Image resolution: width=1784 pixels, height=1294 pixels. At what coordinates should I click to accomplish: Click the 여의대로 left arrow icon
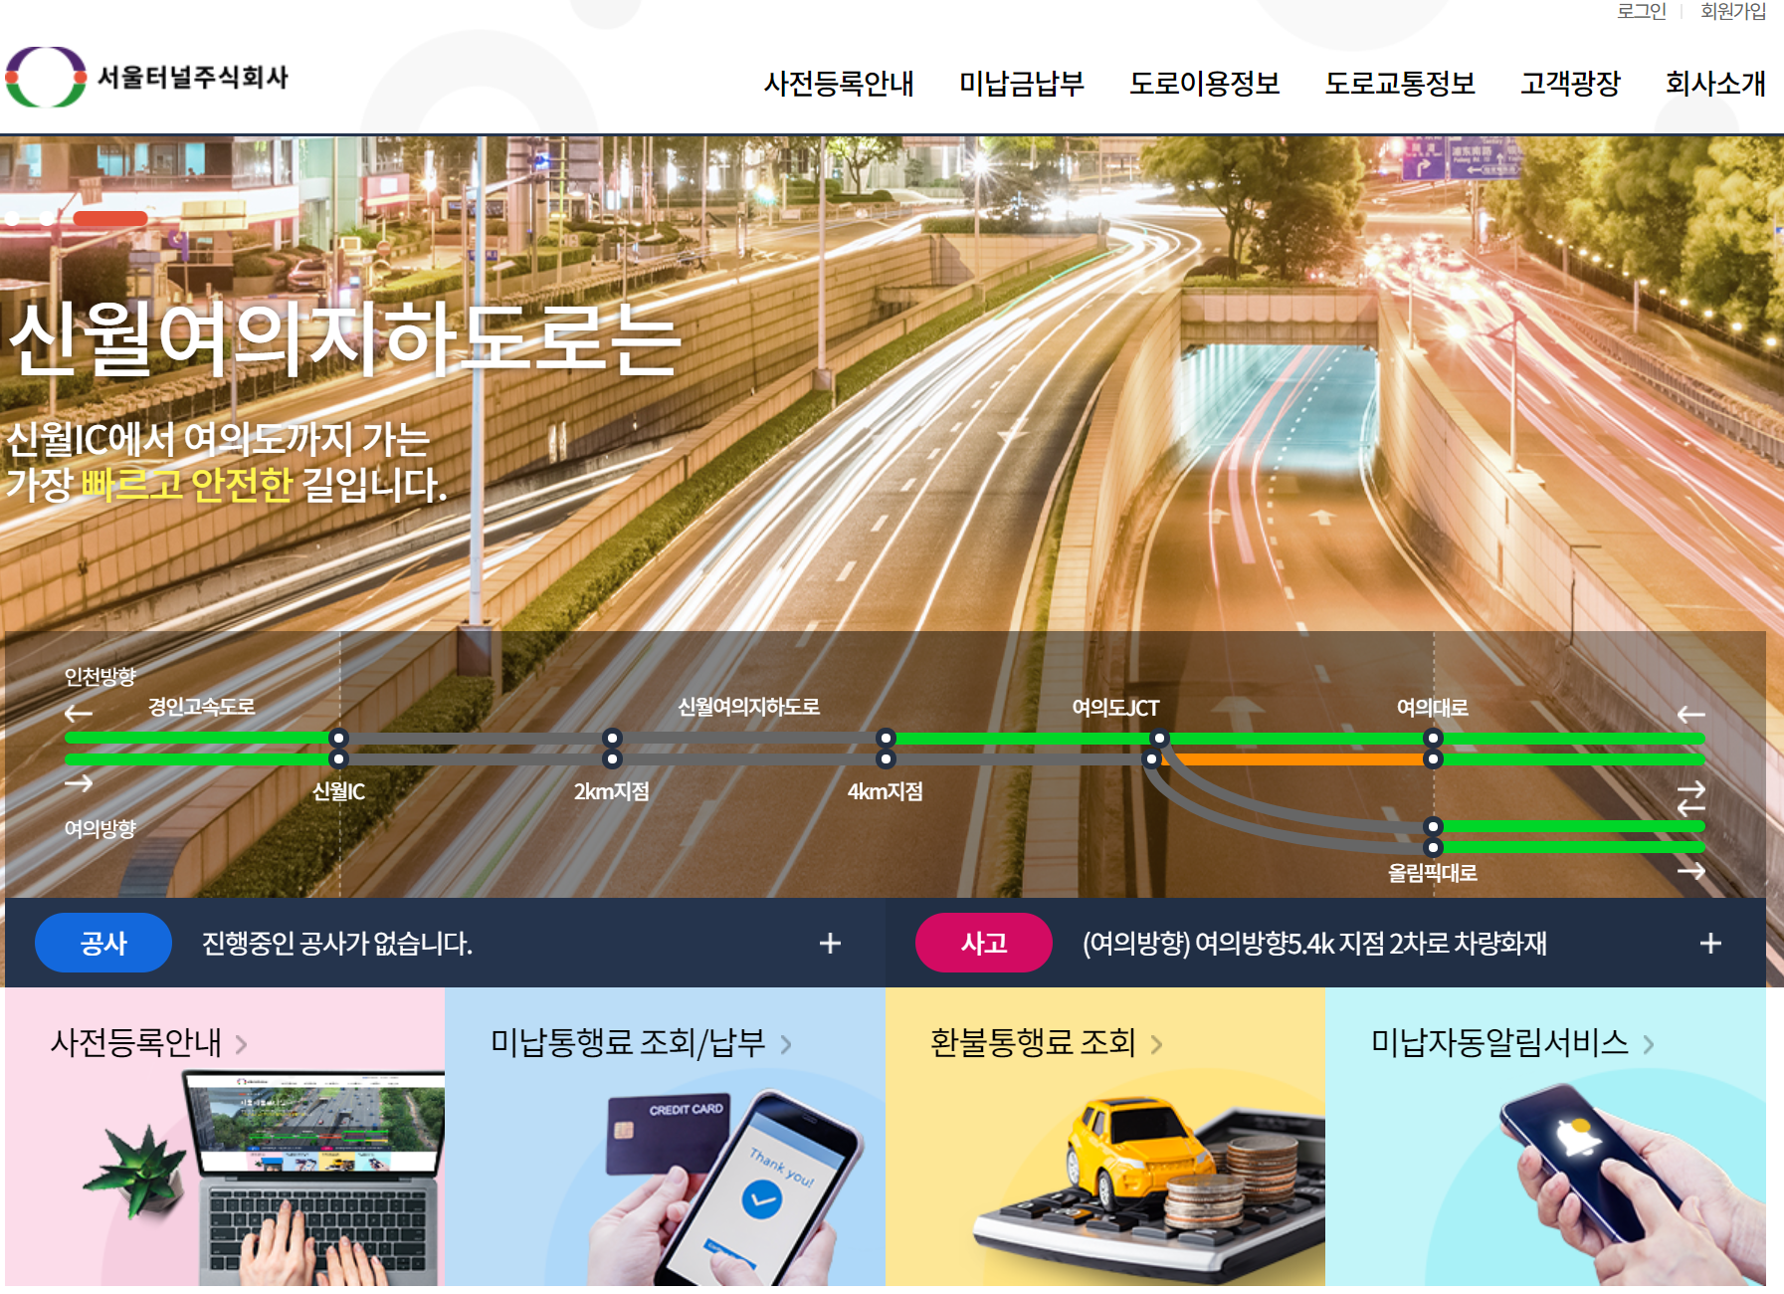1690,714
